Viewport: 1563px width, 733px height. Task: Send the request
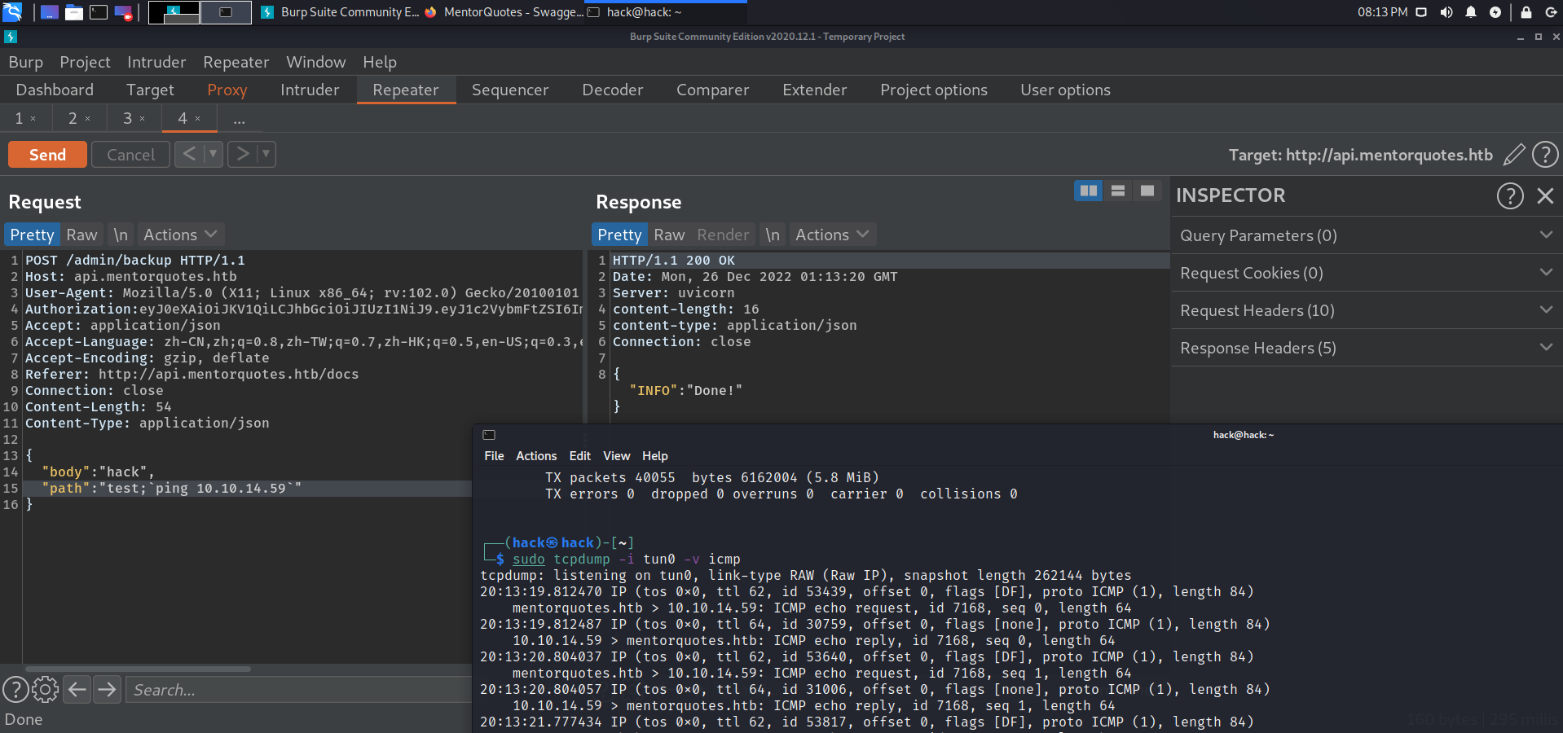click(47, 155)
